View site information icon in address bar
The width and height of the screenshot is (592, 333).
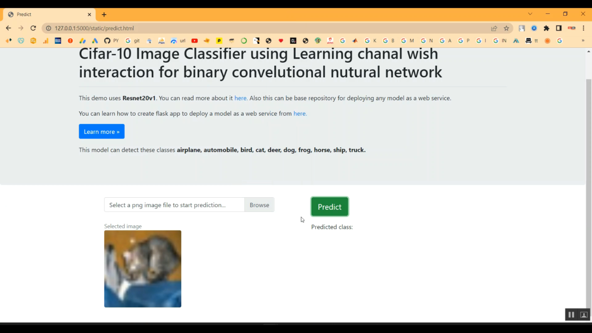[49, 28]
